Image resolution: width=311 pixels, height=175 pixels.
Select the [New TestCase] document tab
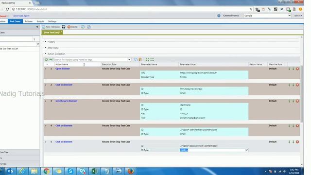pos(52,33)
